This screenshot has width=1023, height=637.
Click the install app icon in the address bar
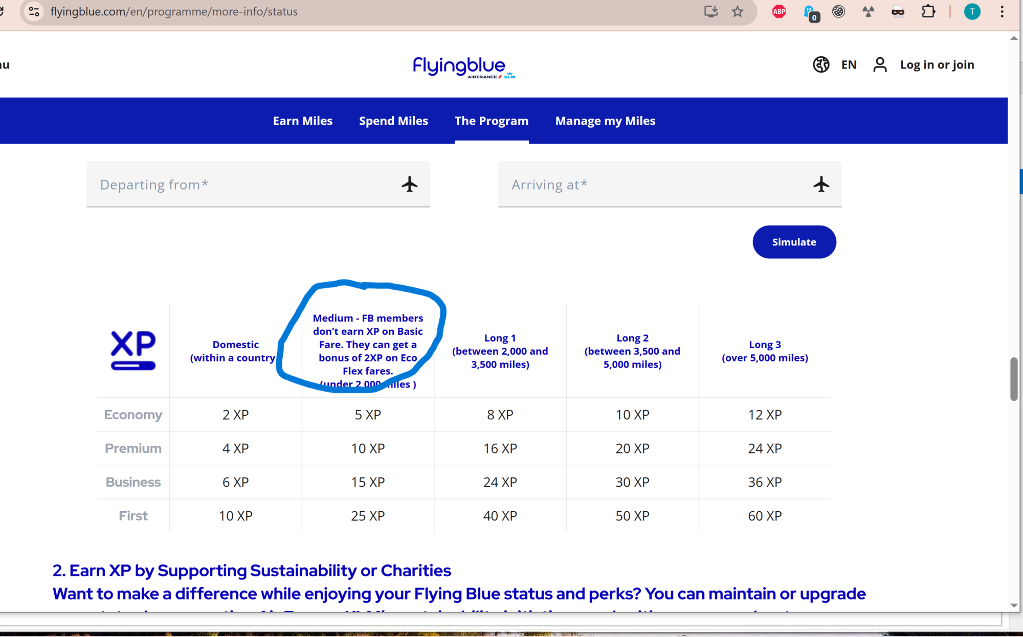click(710, 11)
